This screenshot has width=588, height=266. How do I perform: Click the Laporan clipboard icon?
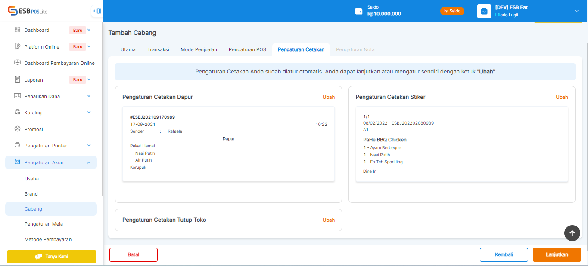pos(17,79)
